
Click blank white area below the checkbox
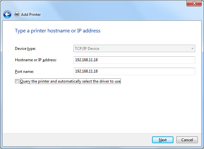tap(97, 107)
